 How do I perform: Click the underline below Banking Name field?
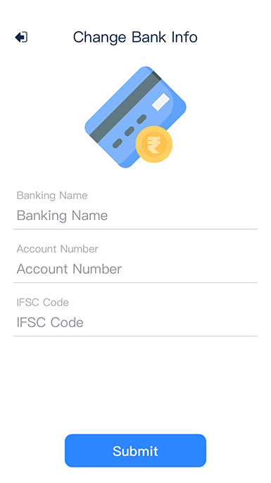[x=135, y=229]
